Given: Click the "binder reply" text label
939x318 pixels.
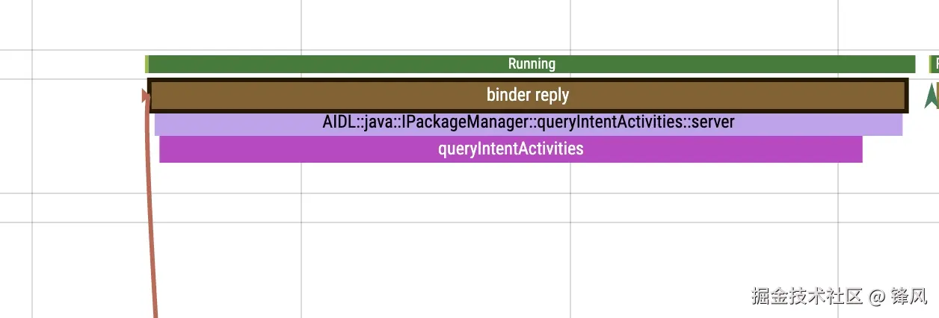Looking at the screenshot, I should coord(528,96).
